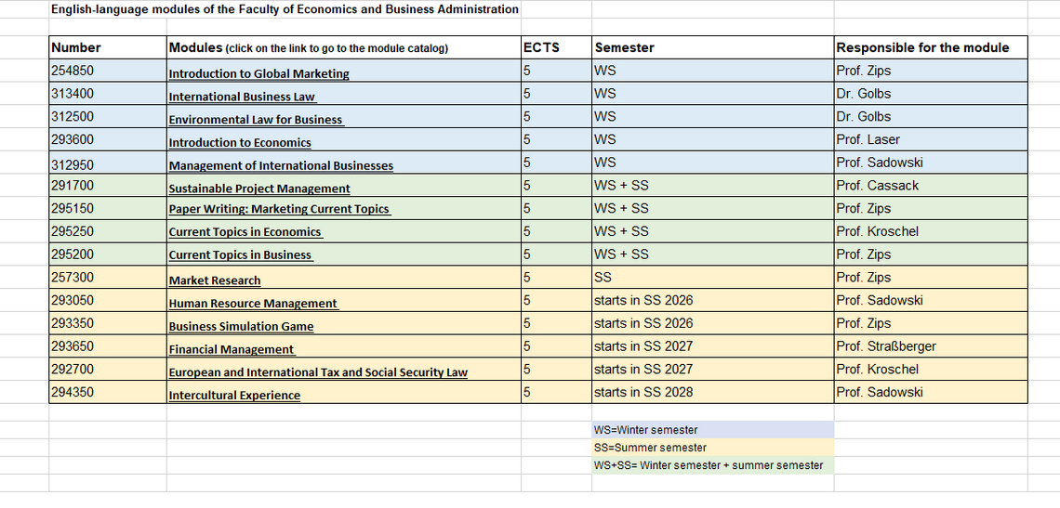The height and width of the screenshot is (508, 1060).
Task: Select the Prof. Cassack cell
Action: click(x=931, y=186)
